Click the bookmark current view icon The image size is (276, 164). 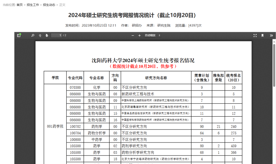(262, 35)
